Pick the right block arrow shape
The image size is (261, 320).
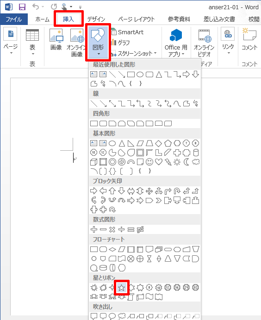[x=94, y=191]
